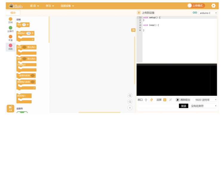Open the settings gear icon

click(213, 6)
